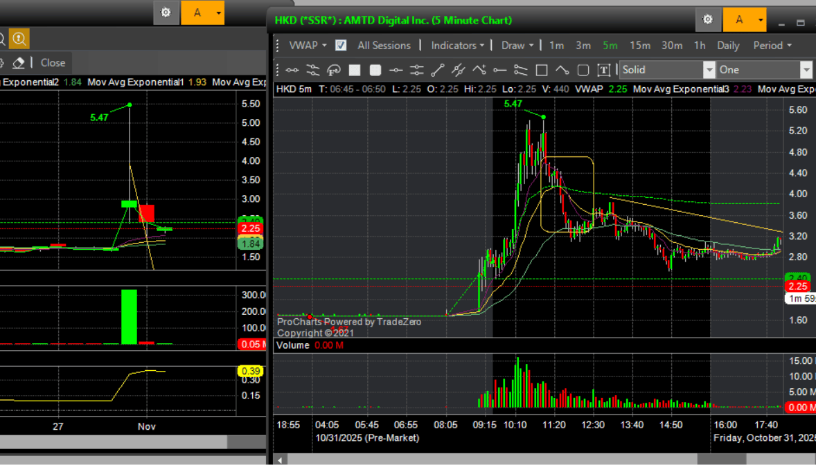Viewport: 816px width, 465px height.
Task: Click the VWAP toolbar drag grip
Action: [x=277, y=45]
